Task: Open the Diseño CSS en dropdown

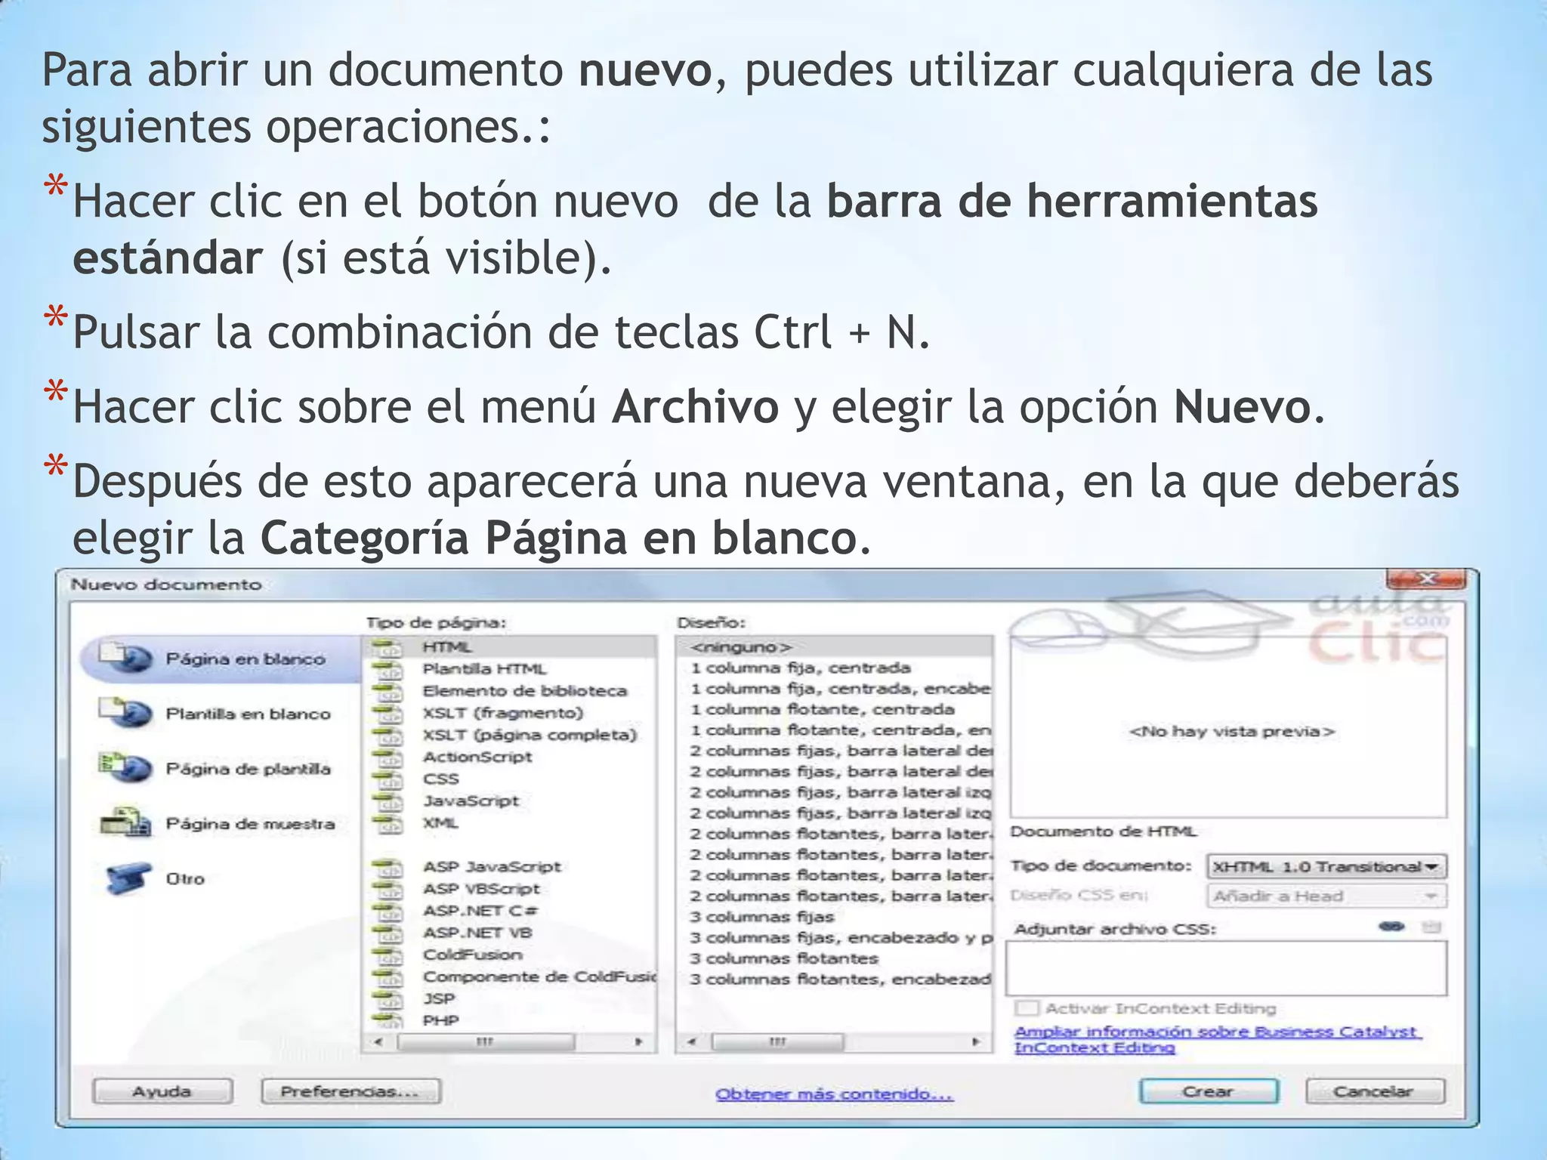Action: click(1326, 896)
